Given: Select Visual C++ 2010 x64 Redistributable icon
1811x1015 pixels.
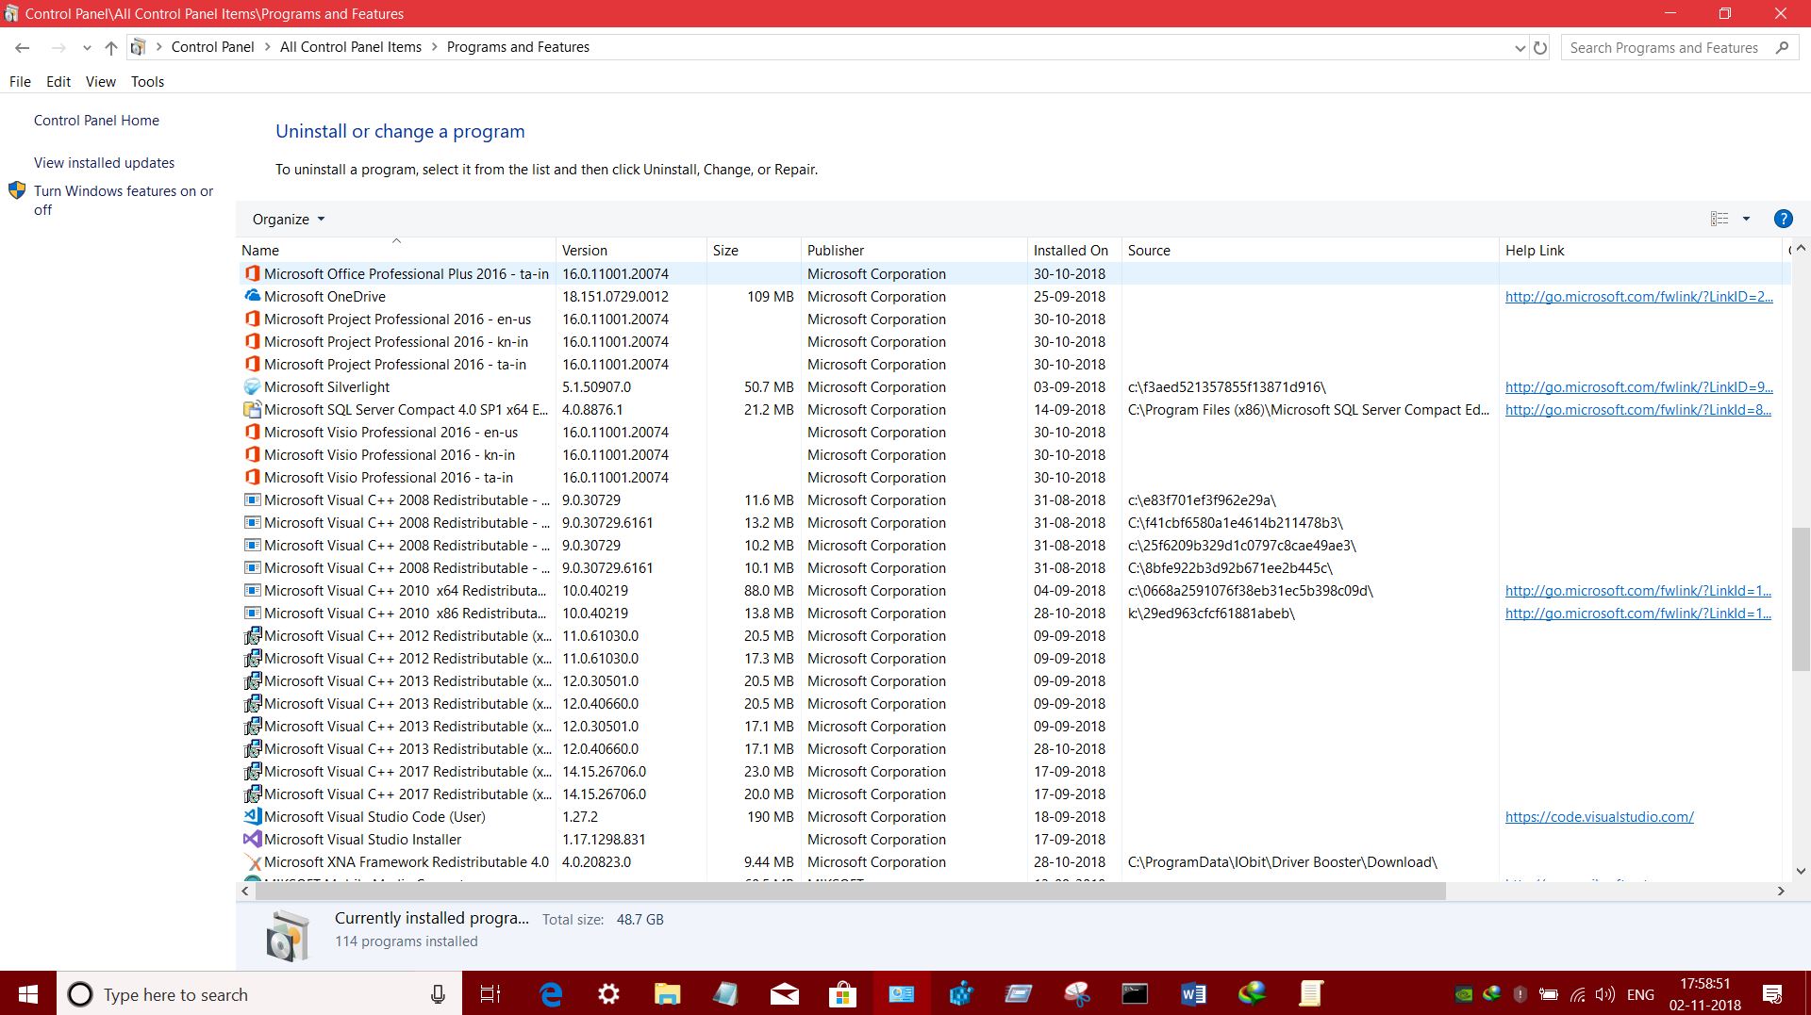Looking at the screenshot, I should coord(252,590).
